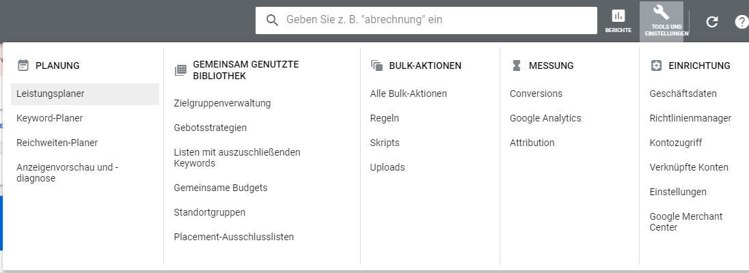Open Google Analytics under Messung
The height and width of the screenshot is (273, 749).
click(x=545, y=118)
